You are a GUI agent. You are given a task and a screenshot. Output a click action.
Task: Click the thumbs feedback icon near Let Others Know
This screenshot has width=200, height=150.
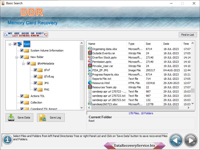coord(45,34)
